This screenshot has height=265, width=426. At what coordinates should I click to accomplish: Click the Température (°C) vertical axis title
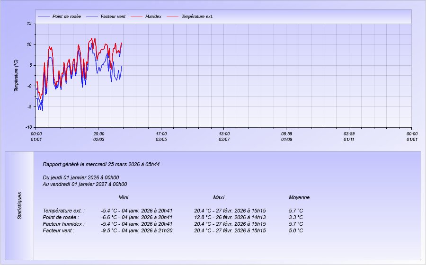[16, 75]
